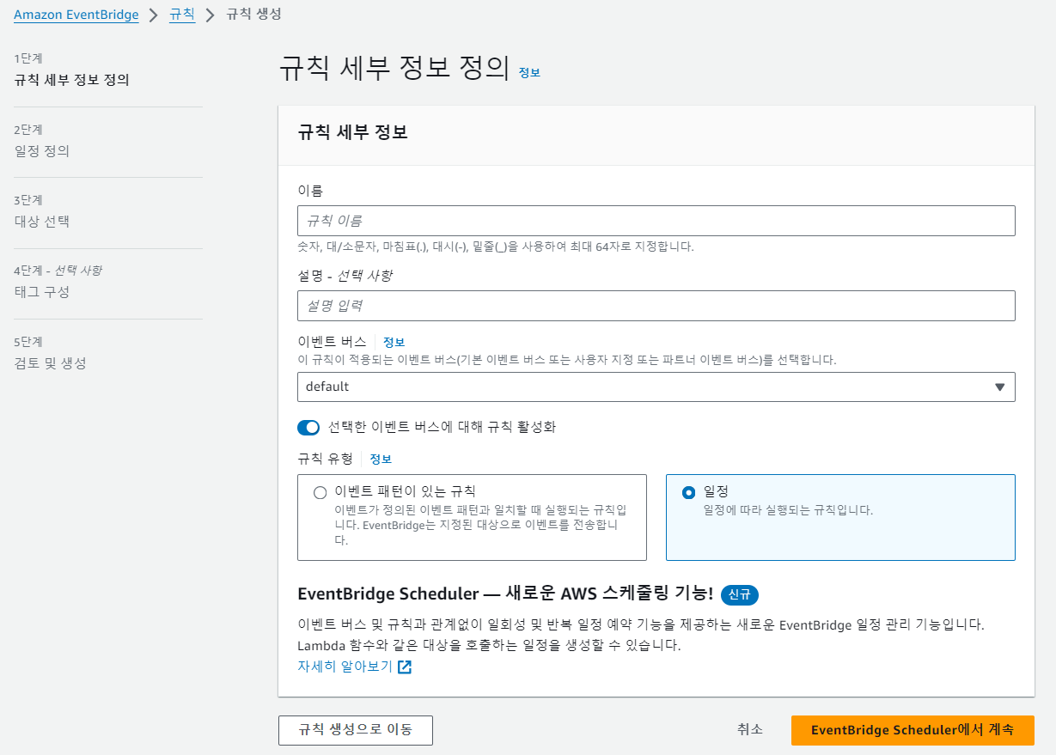Screen dimensions: 1056x755
Task: Toggle 선택한 이벤트 버스에 대해 규칙 활성화 switch
Action: [308, 427]
